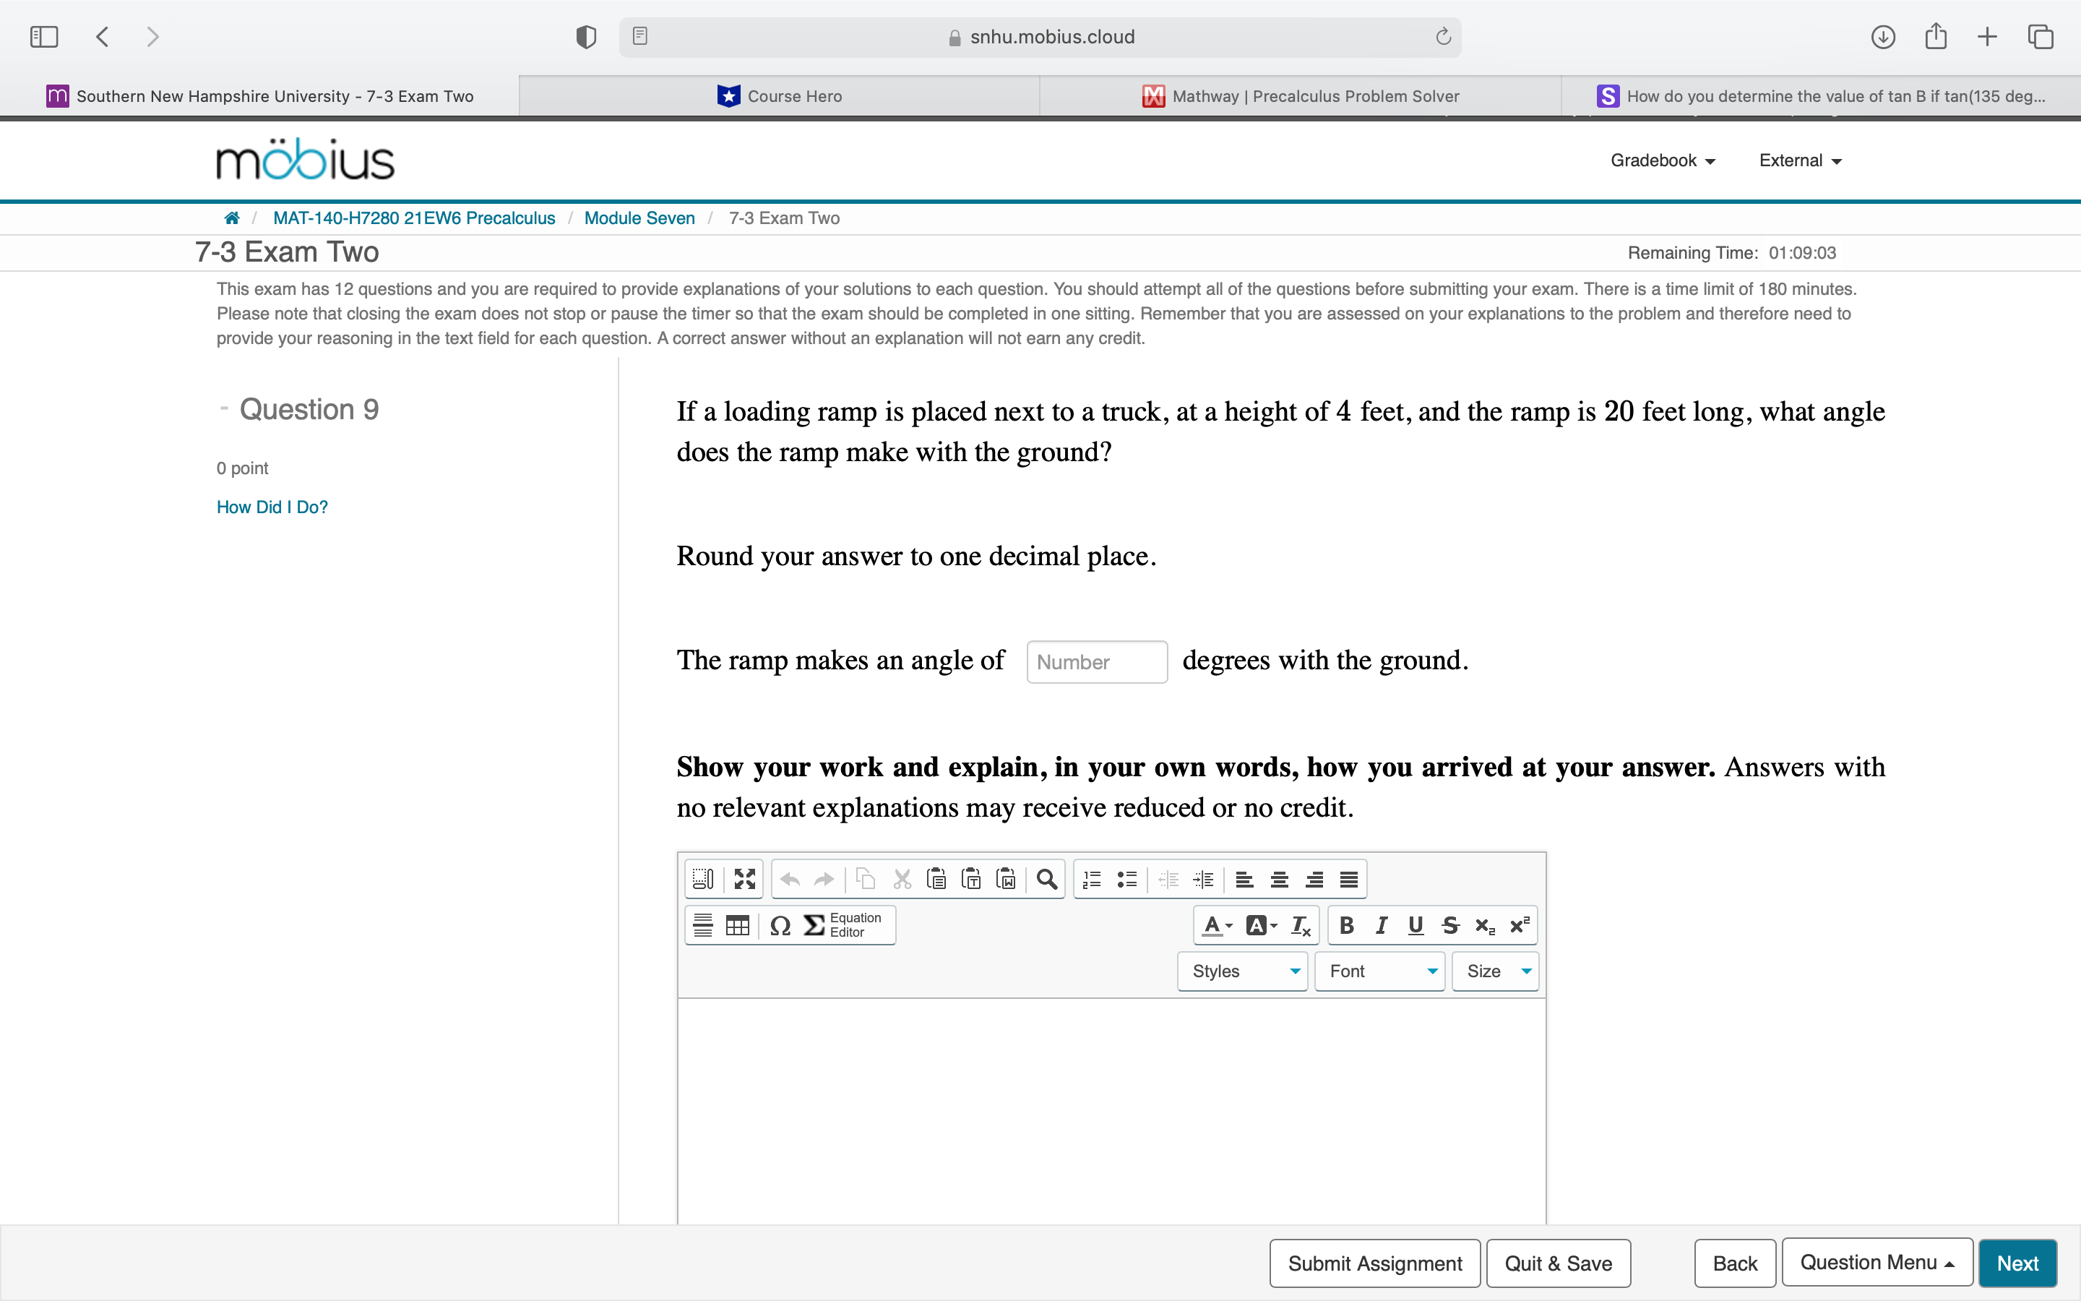
Task: Switch to the Course Hero browser tab
Action: click(778, 95)
